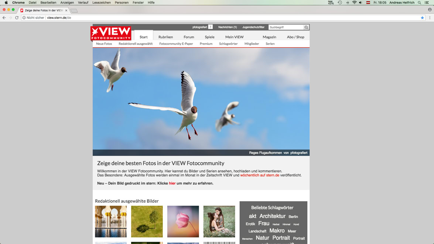Open the Rubriken tab

[165, 37]
